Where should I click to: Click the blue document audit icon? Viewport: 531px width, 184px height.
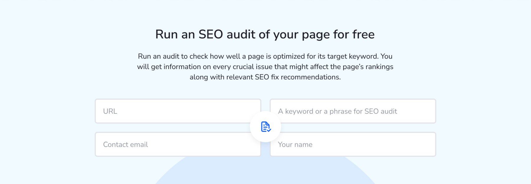click(x=265, y=127)
